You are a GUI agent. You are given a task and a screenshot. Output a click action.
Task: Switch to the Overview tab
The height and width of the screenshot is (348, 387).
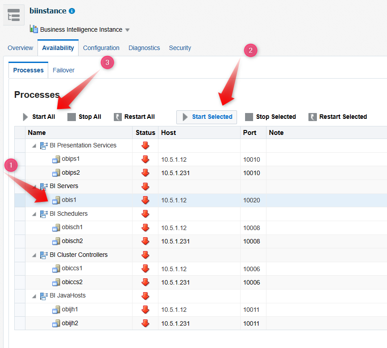click(20, 48)
